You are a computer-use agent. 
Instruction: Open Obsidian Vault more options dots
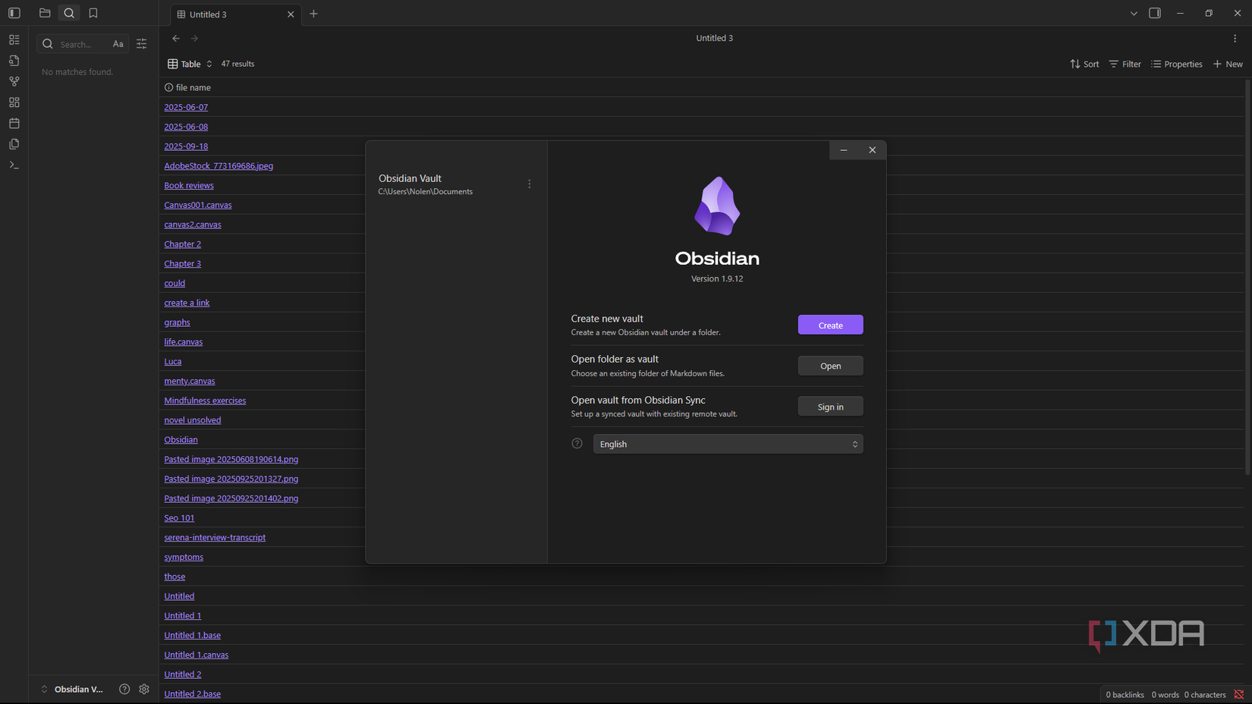click(530, 184)
